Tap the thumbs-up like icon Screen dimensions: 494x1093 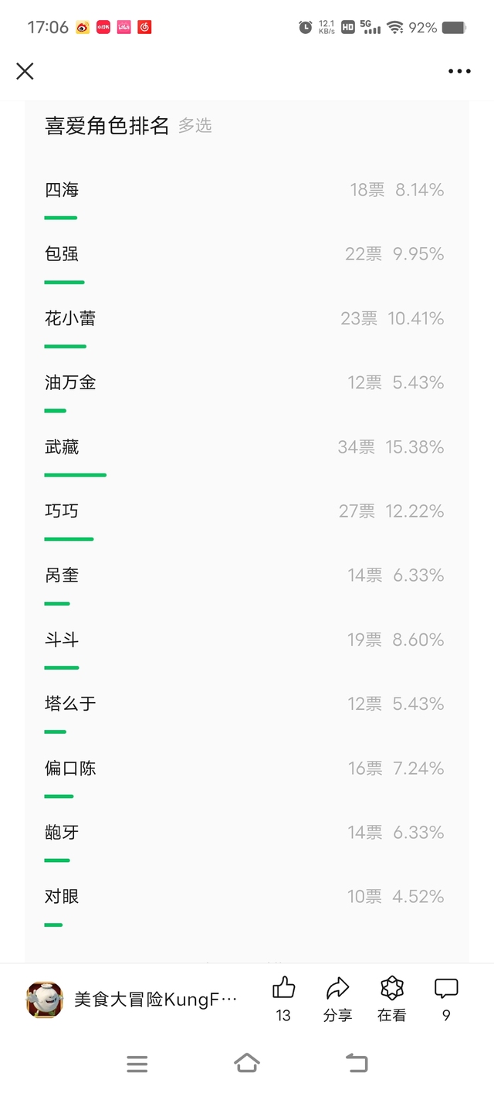pyautogui.click(x=283, y=988)
